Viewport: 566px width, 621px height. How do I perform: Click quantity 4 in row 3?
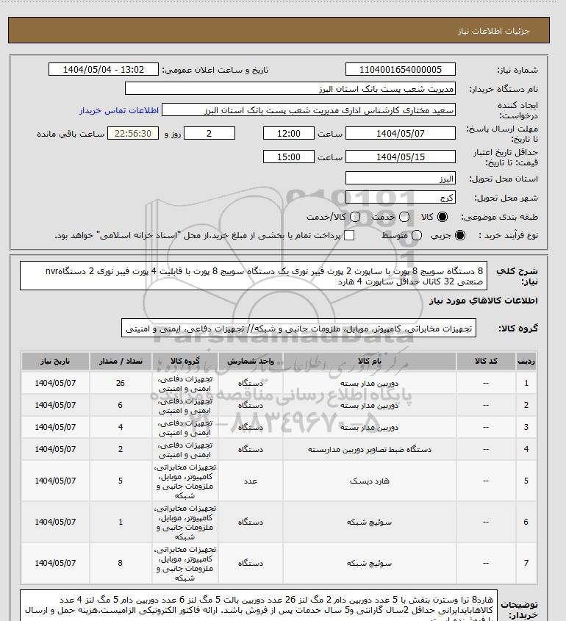121,427
